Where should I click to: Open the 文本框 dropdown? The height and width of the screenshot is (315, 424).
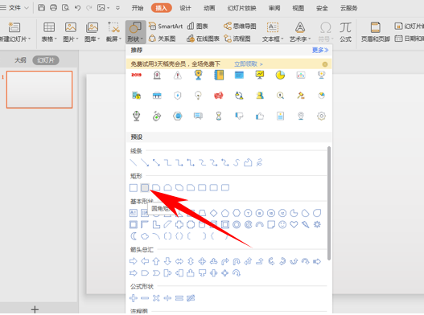point(273,32)
